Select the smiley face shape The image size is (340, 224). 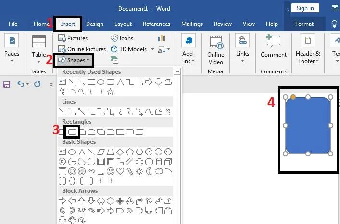[111, 171]
